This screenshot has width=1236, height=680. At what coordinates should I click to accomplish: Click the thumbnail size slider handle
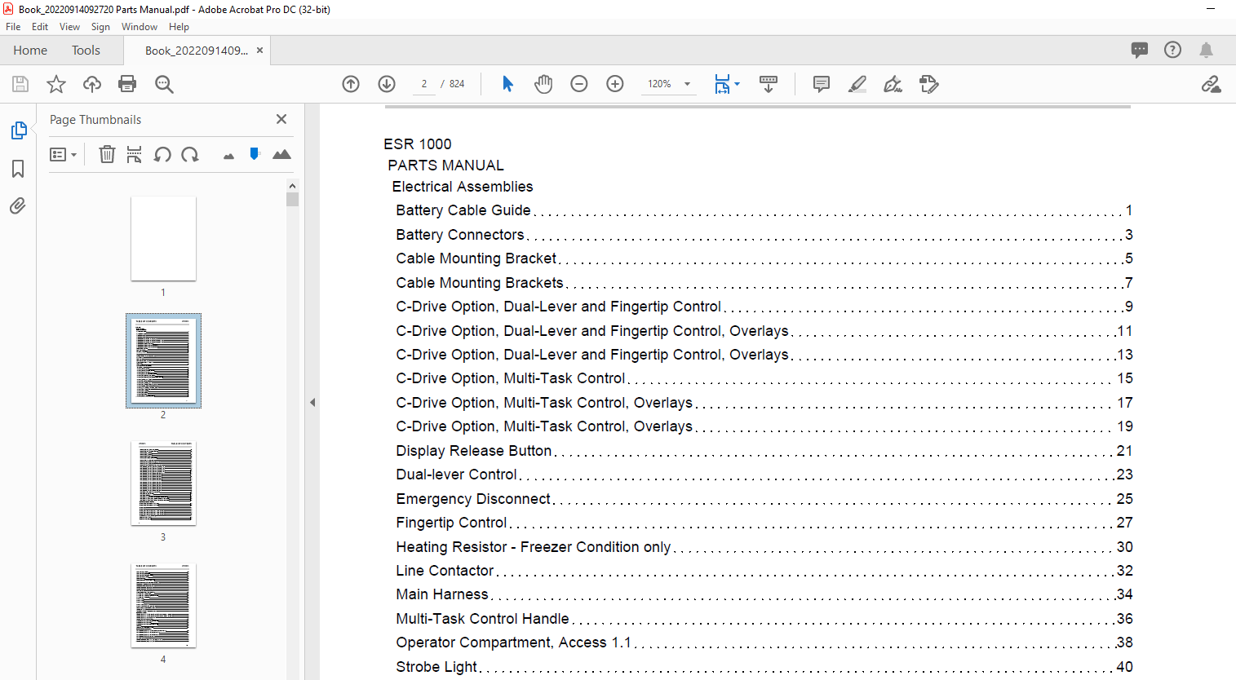(255, 153)
